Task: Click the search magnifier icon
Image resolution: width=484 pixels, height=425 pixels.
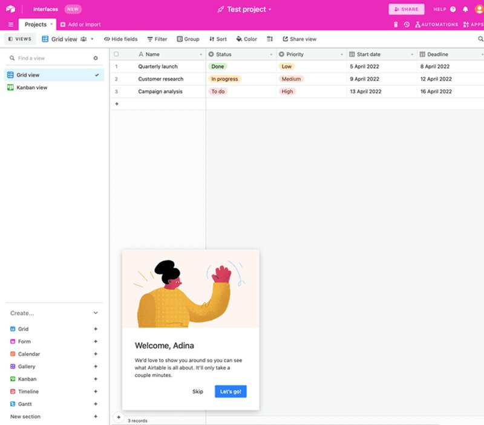Action: tap(480, 39)
